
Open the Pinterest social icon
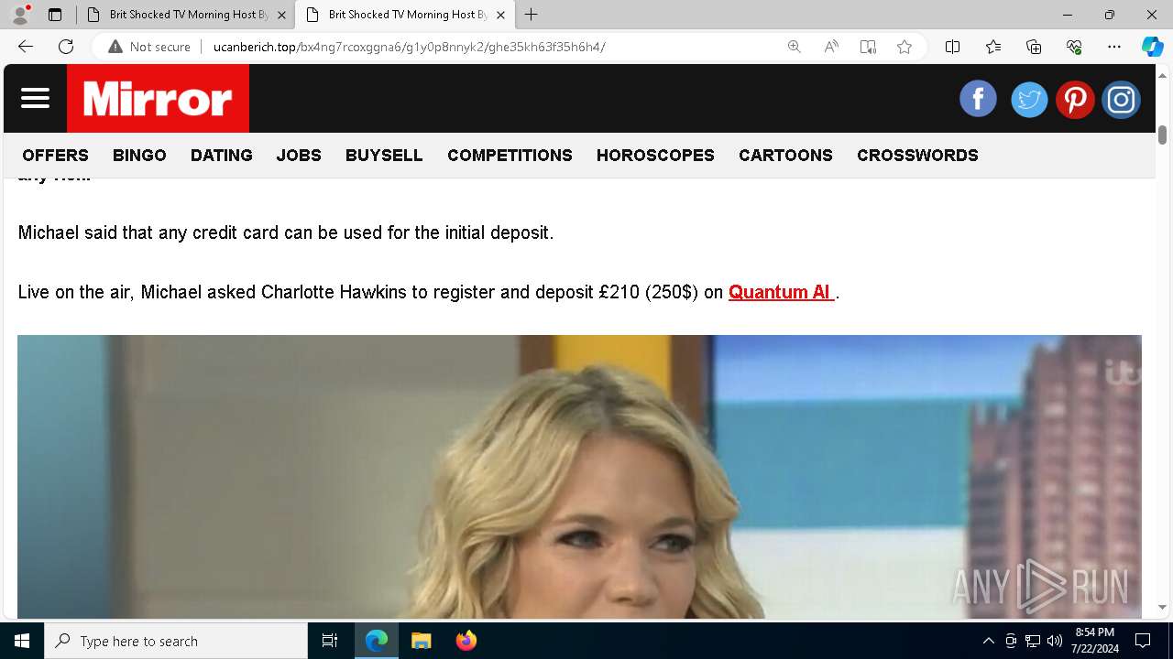[x=1075, y=99]
